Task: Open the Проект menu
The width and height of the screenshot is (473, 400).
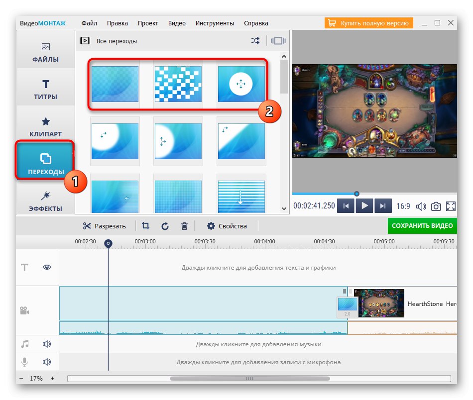Action: click(x=148, y=23)
